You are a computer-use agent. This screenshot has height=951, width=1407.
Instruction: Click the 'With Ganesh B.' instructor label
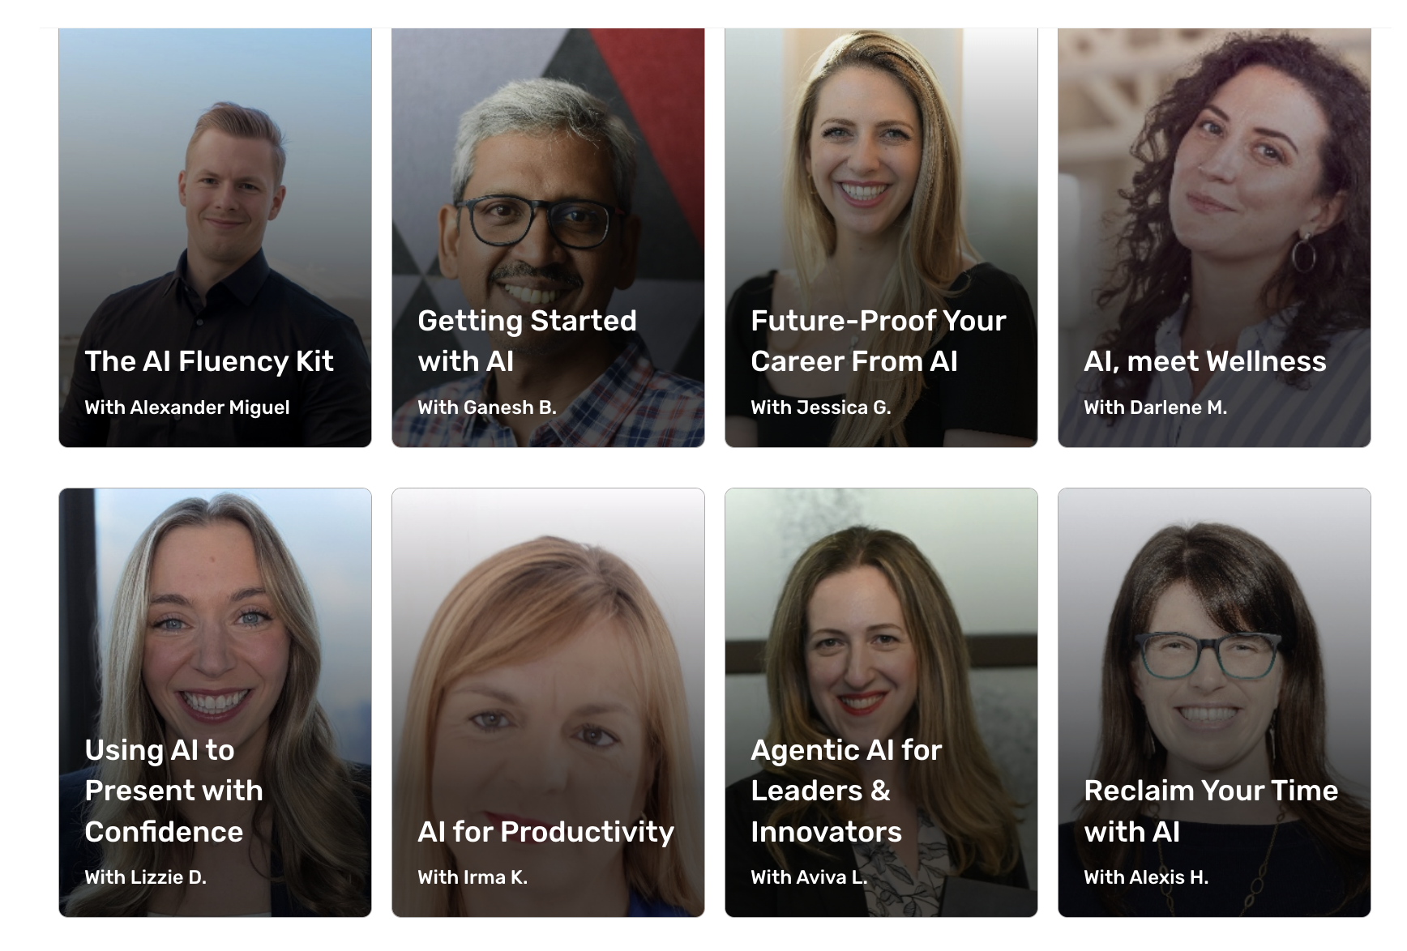coord(487,407)
